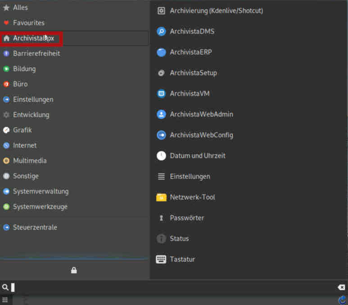Open ArchivistaVM via its monitor icon

point(161,94)
